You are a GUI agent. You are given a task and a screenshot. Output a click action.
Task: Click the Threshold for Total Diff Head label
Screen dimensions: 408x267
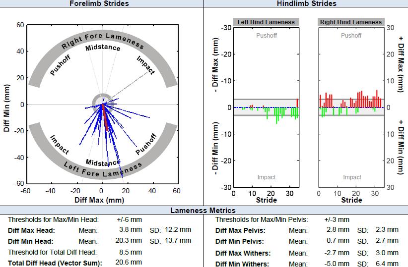tap(52, 252)
